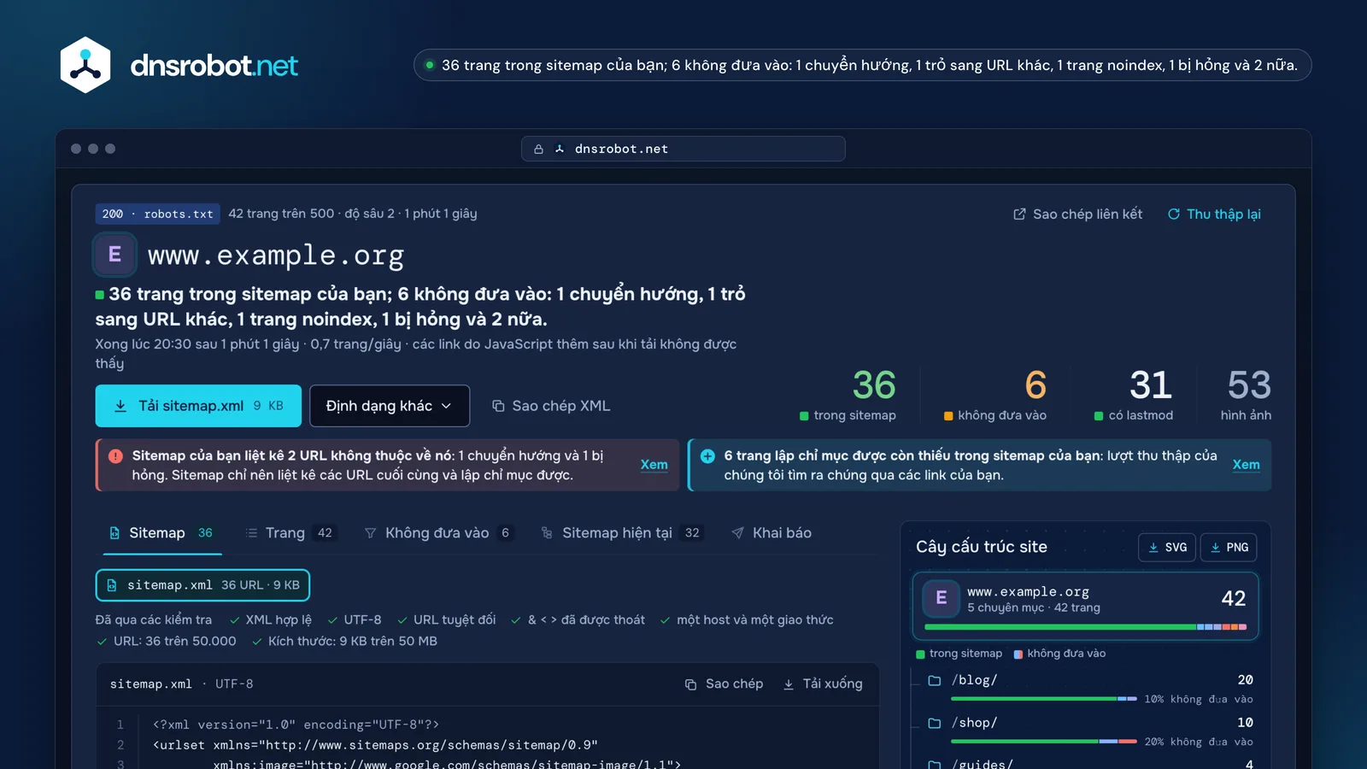
Task: Click the site favicon in address bar
Action: coord(560,149)
